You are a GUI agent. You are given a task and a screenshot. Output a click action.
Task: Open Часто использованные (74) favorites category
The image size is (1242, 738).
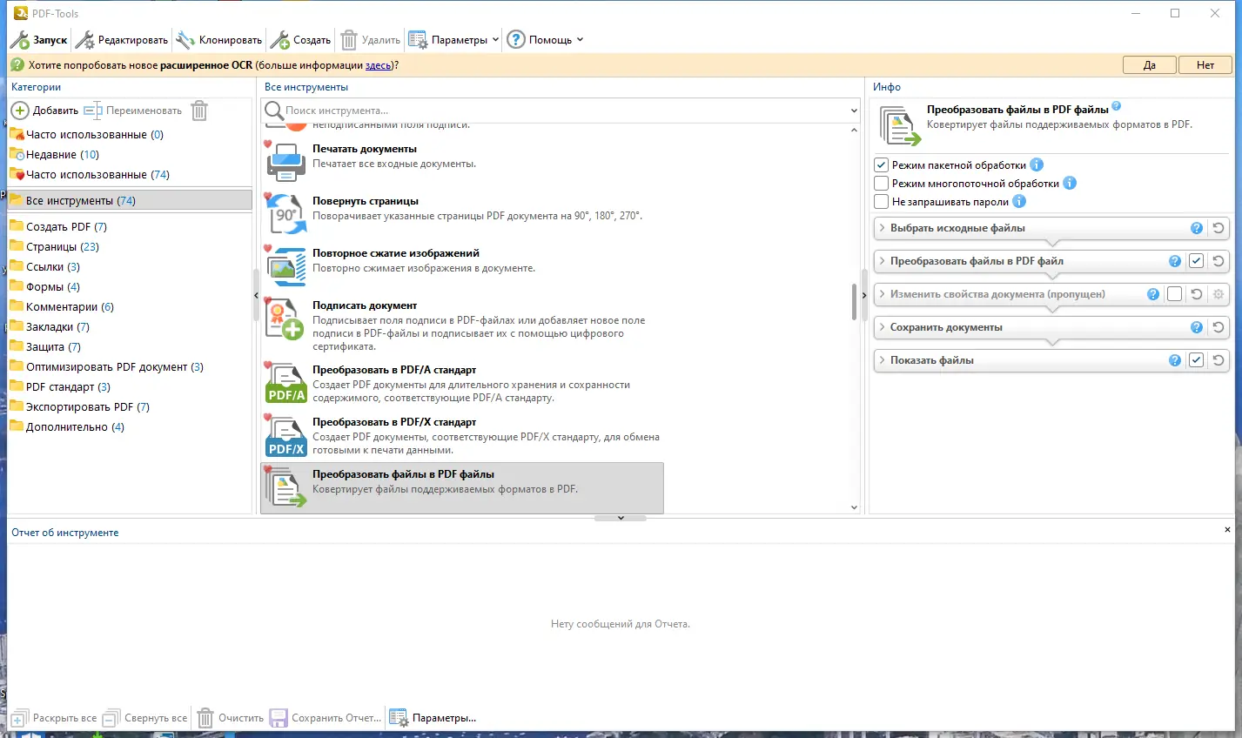[97, 175]
